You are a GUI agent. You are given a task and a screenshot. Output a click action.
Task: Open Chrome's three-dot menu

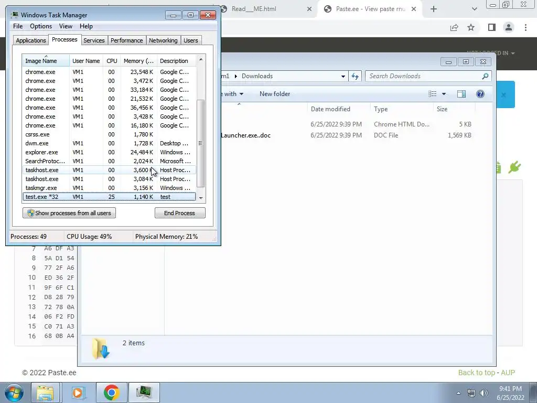coord(525,27)
